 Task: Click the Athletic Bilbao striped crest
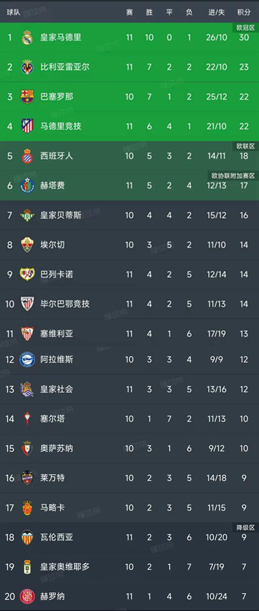click(x=27, y=304)
